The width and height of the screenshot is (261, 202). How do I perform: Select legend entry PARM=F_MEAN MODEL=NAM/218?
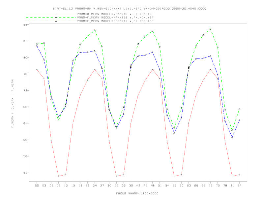click(115, 17)
